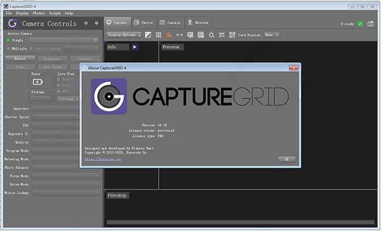Click the "0 ready" status text

pos(347,24)
